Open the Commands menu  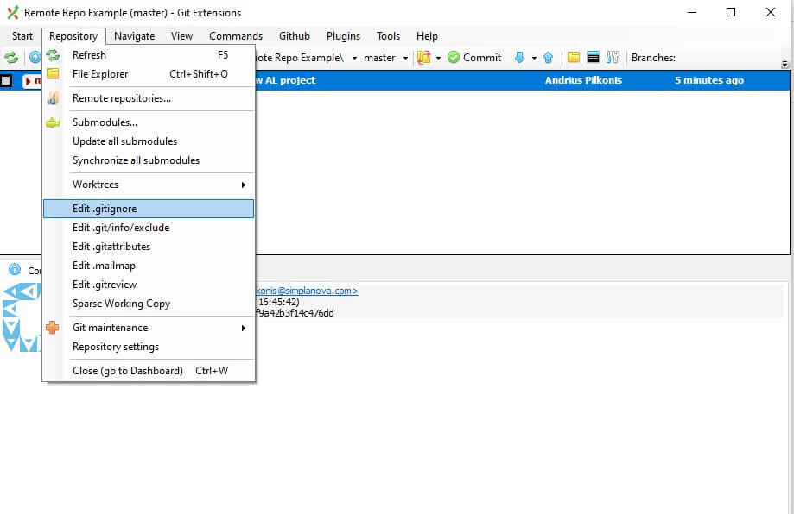coord(236,36)
